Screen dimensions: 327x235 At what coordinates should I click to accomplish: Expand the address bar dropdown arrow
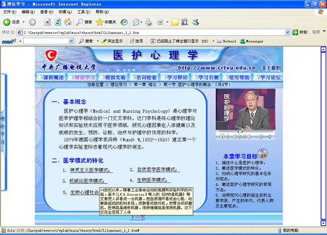point(288,33)
